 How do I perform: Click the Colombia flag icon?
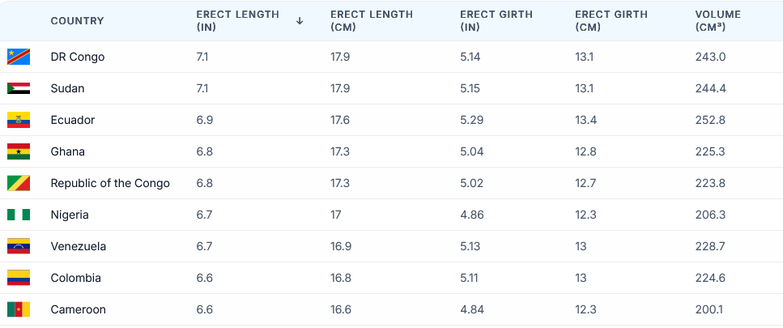[x=19, y=278]
